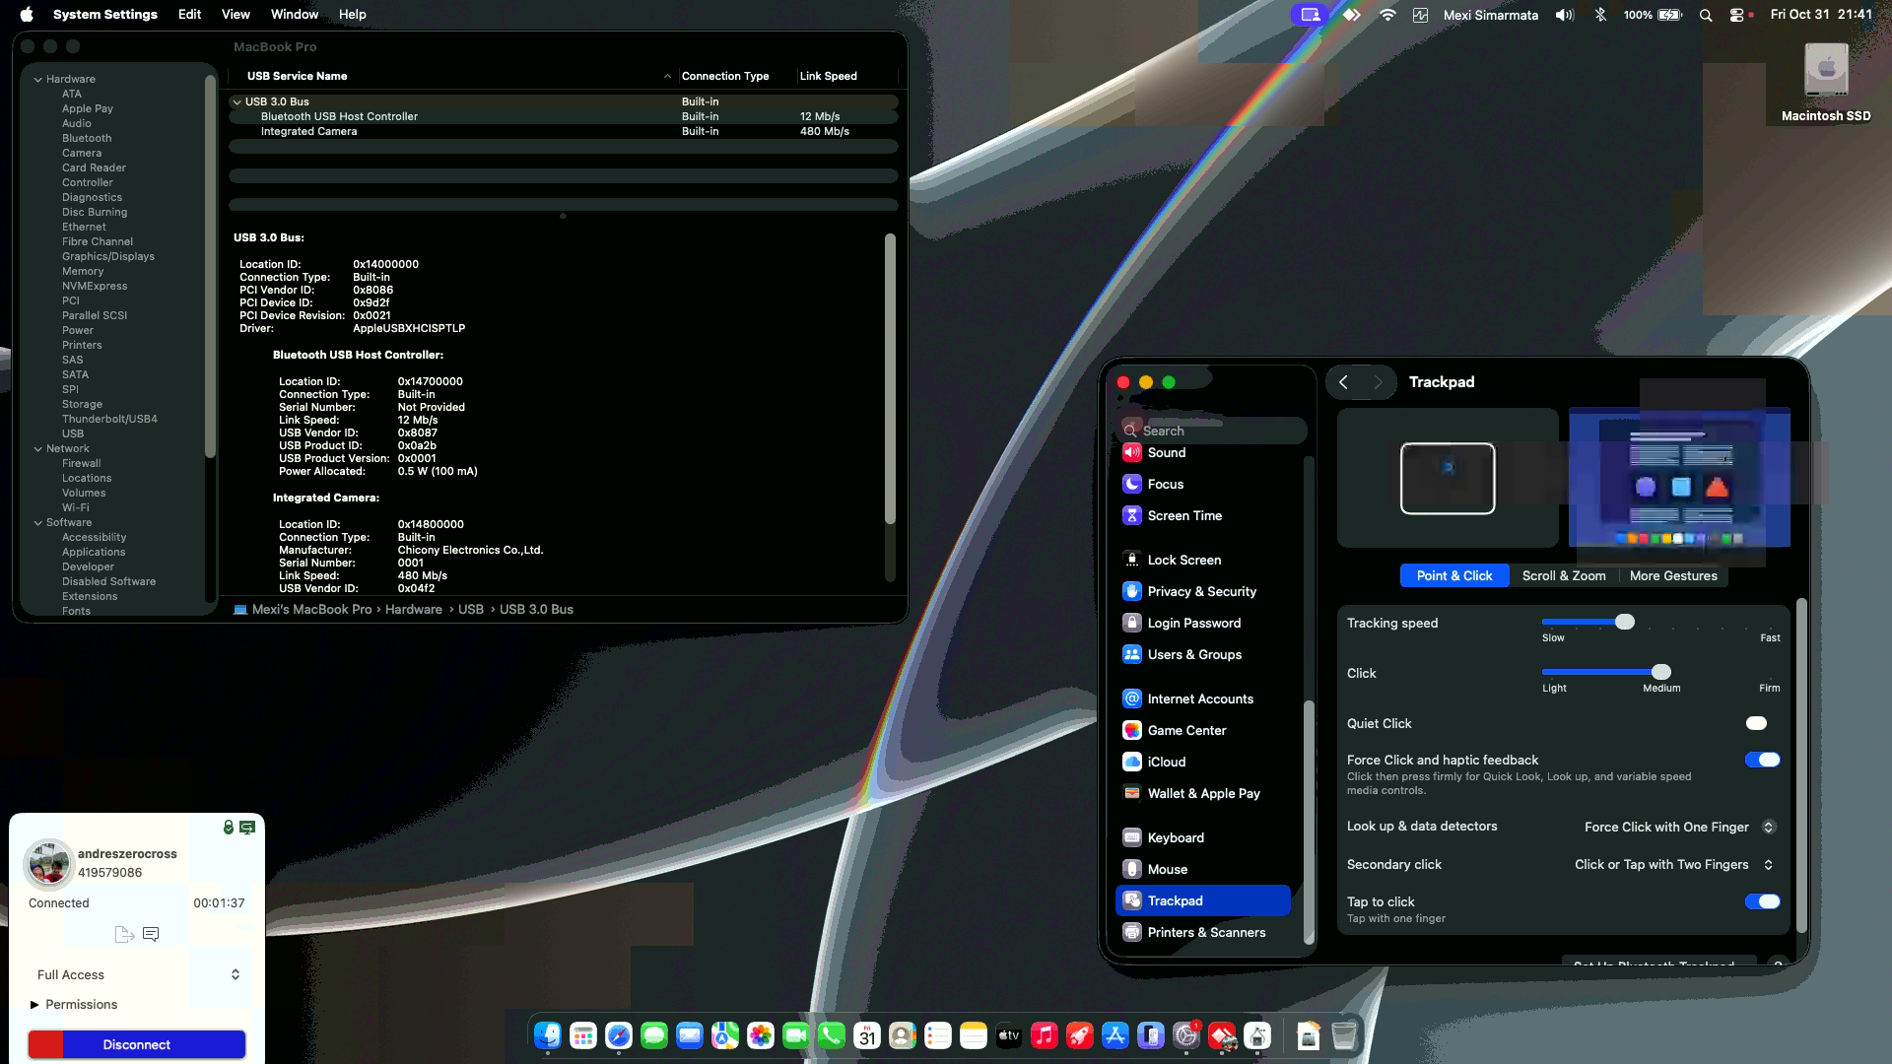
Task: Click the AnyDesk icon in the Dock
Action: pyautogui.click(x=1222, y=1035)
